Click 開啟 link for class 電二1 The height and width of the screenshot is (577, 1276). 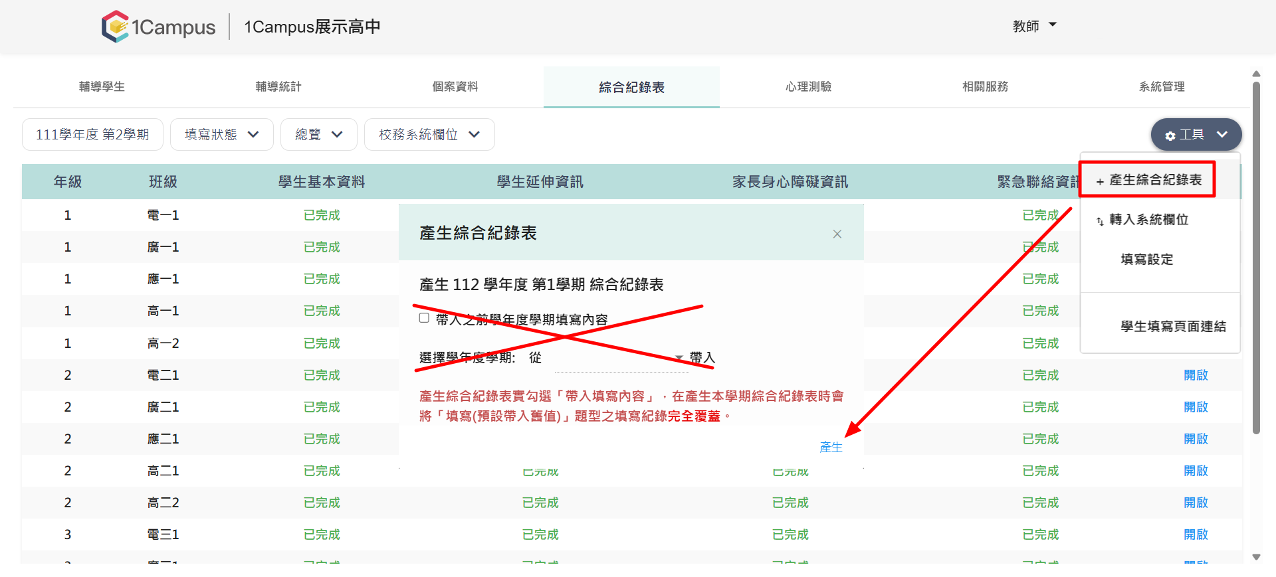click(1196, 375)
